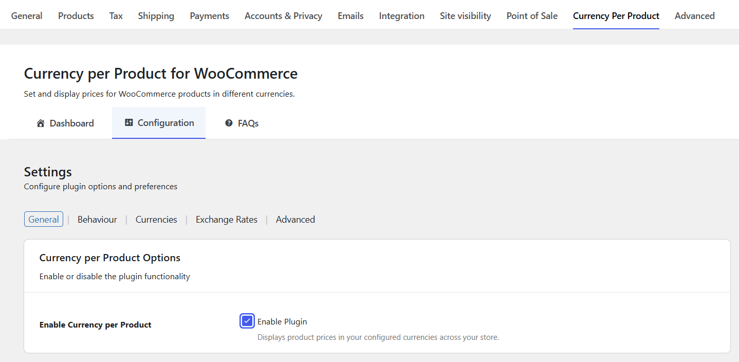
Task: Go to the Shipping tab
Action: coord(156,16)
